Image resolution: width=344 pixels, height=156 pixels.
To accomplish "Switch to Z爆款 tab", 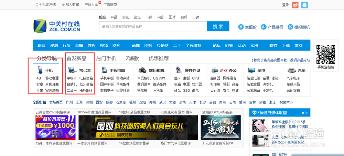I will [132, 58].
